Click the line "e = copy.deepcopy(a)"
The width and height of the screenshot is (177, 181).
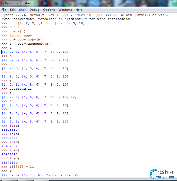coord(29,44)
